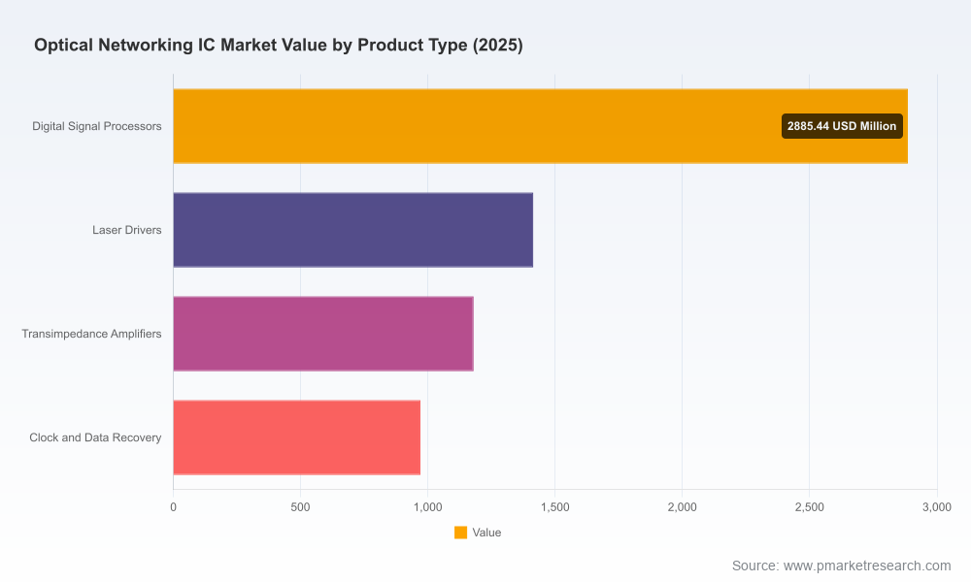
Task: Click the Clock and Data Recovery label
Action: [95, 437]
